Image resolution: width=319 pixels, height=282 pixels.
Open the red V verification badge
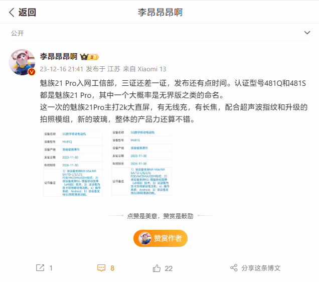(x=32, y=72)
